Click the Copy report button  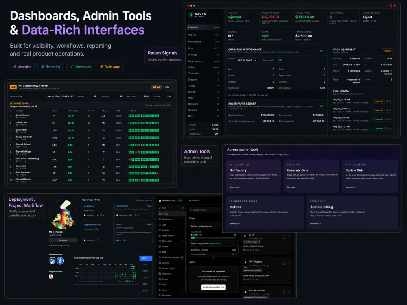(267, 60)
